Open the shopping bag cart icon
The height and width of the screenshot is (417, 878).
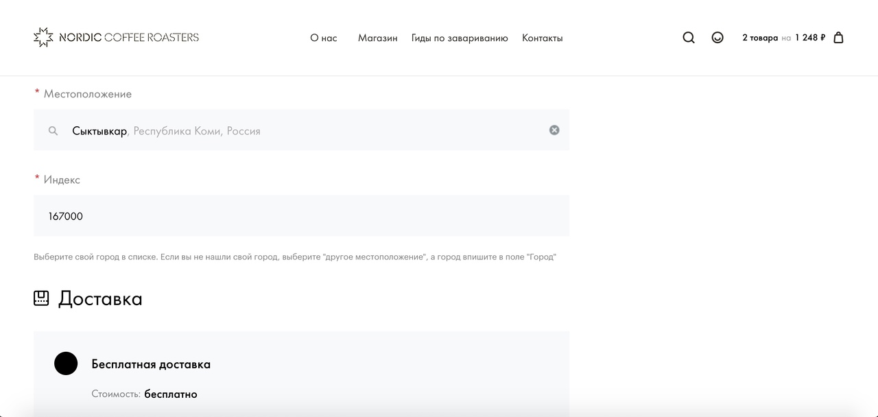(838, 38)
